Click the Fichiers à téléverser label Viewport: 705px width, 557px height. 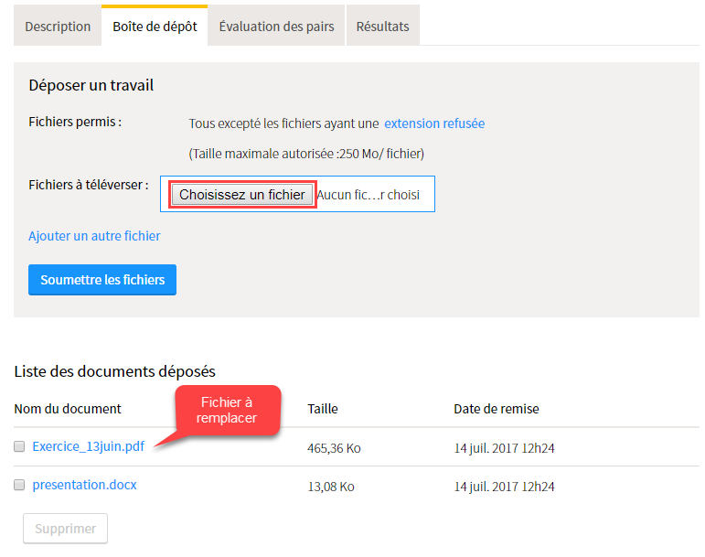(89, 185)
